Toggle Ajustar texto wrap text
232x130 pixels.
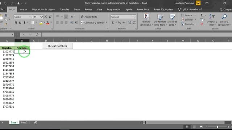click(x=89, y=17)
